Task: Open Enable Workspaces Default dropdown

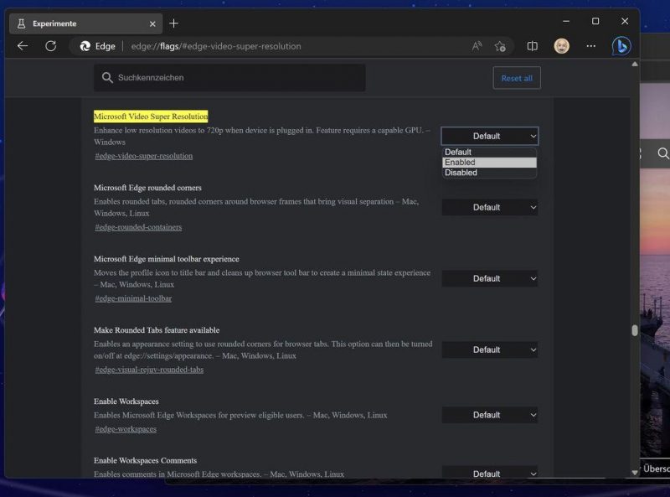Action: [x=490, y=415]
